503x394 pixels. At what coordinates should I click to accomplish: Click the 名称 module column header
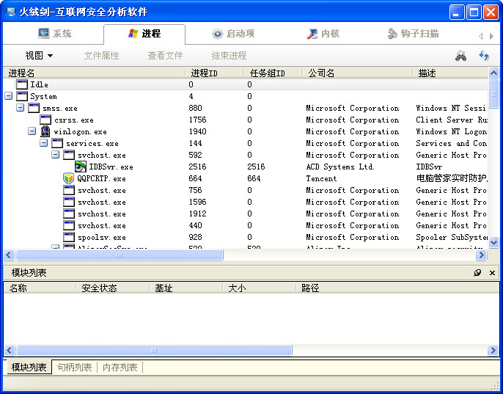(40, 288)
